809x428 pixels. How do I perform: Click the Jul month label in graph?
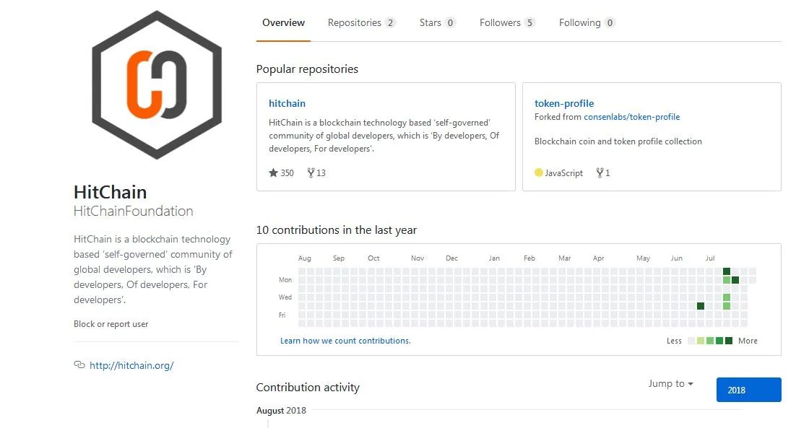point(710,258)
